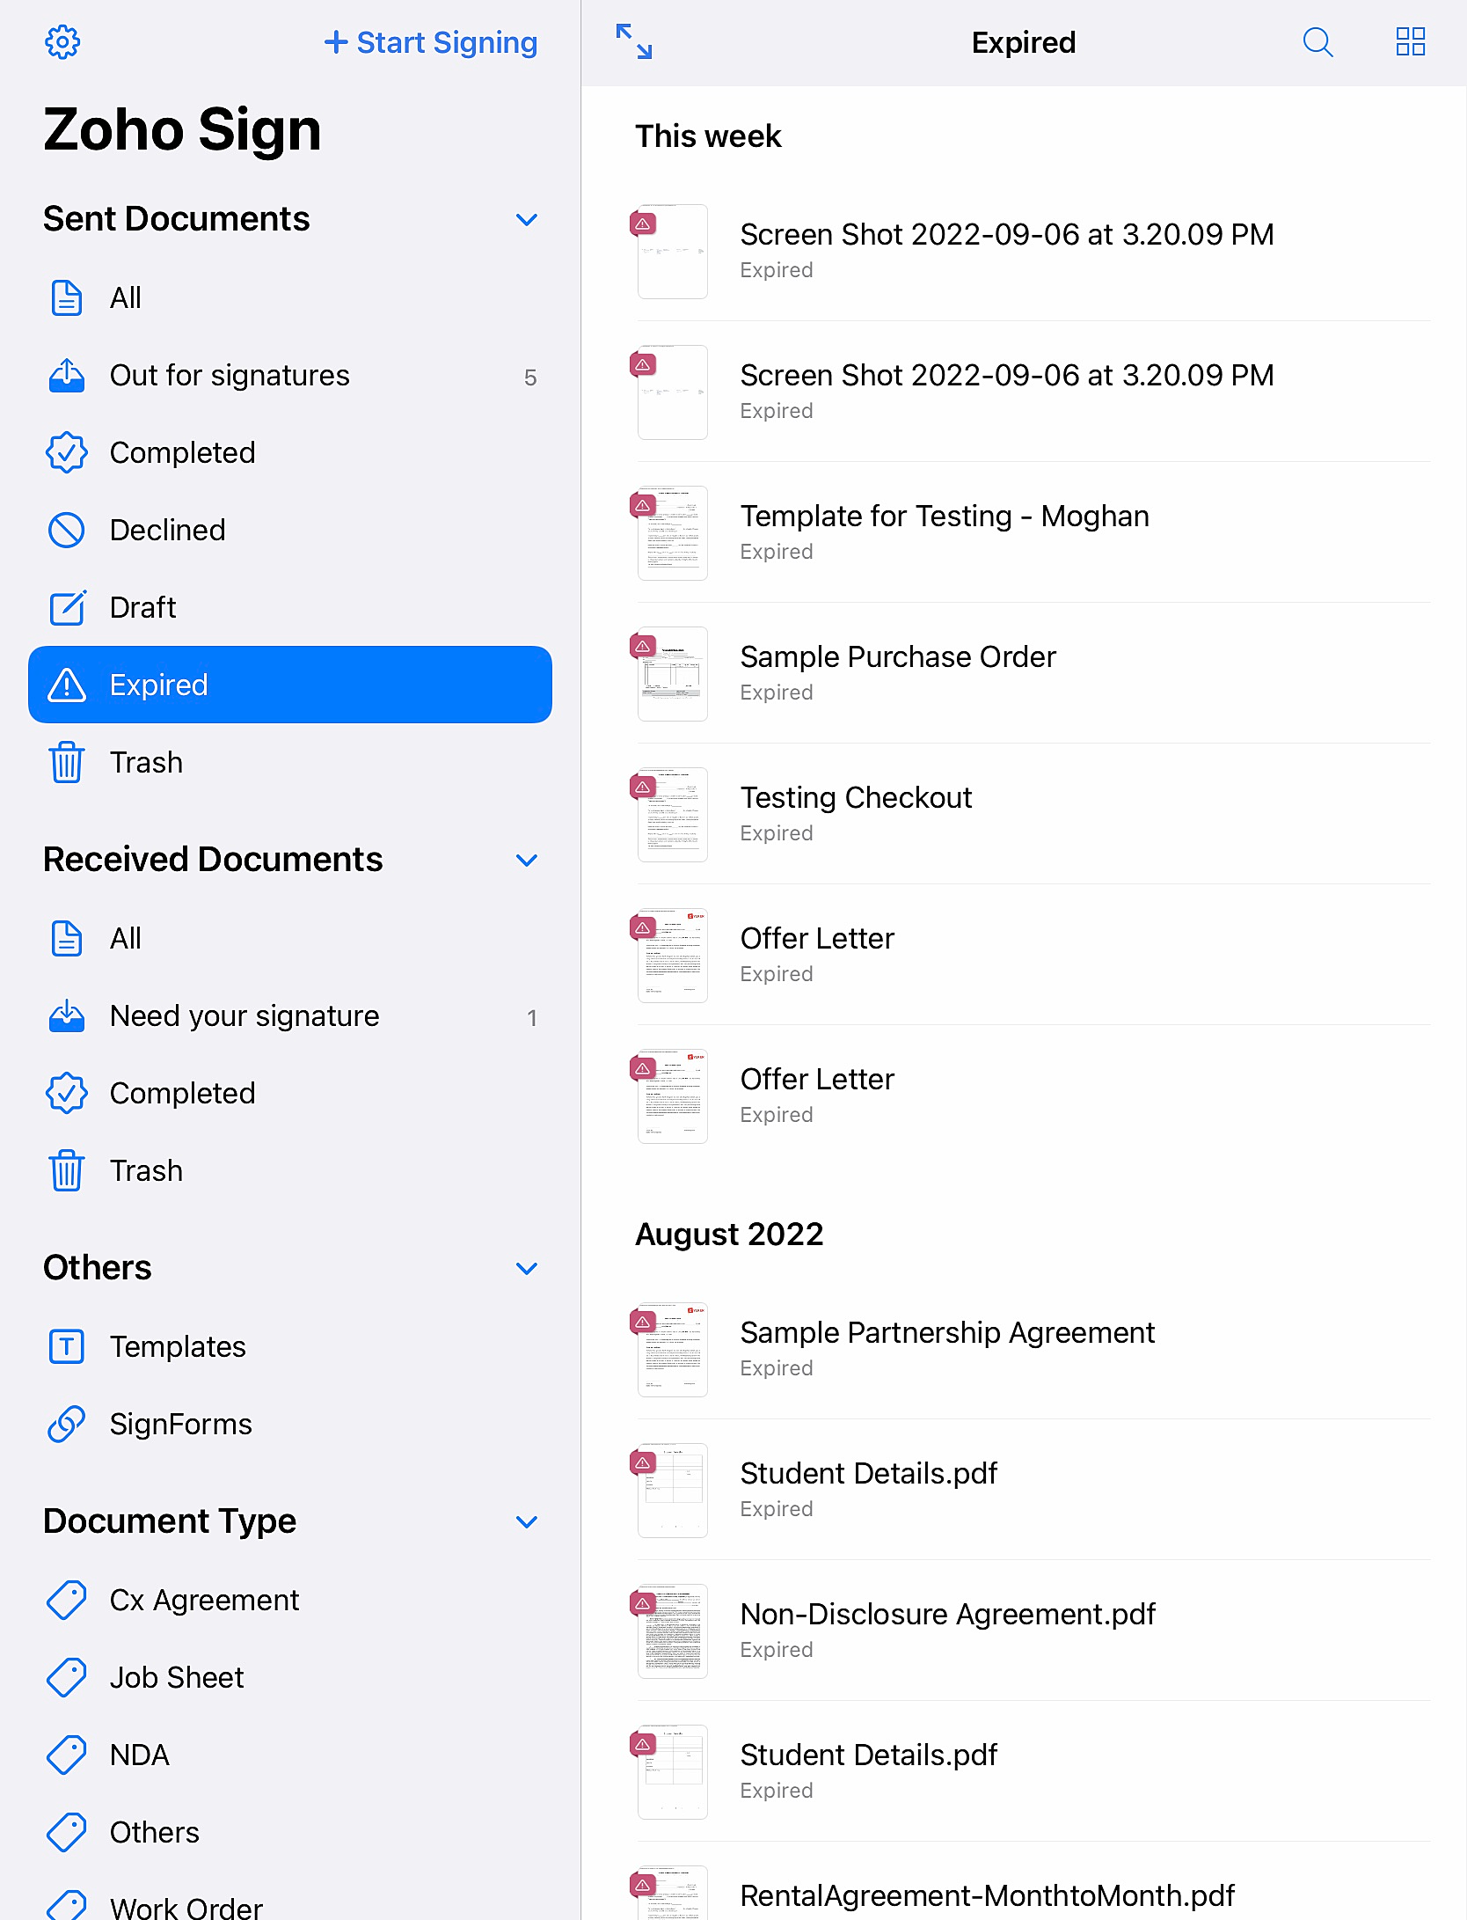Open the Draft pencil icon
1467x1920 pixels.
click(x=67, y=607)
